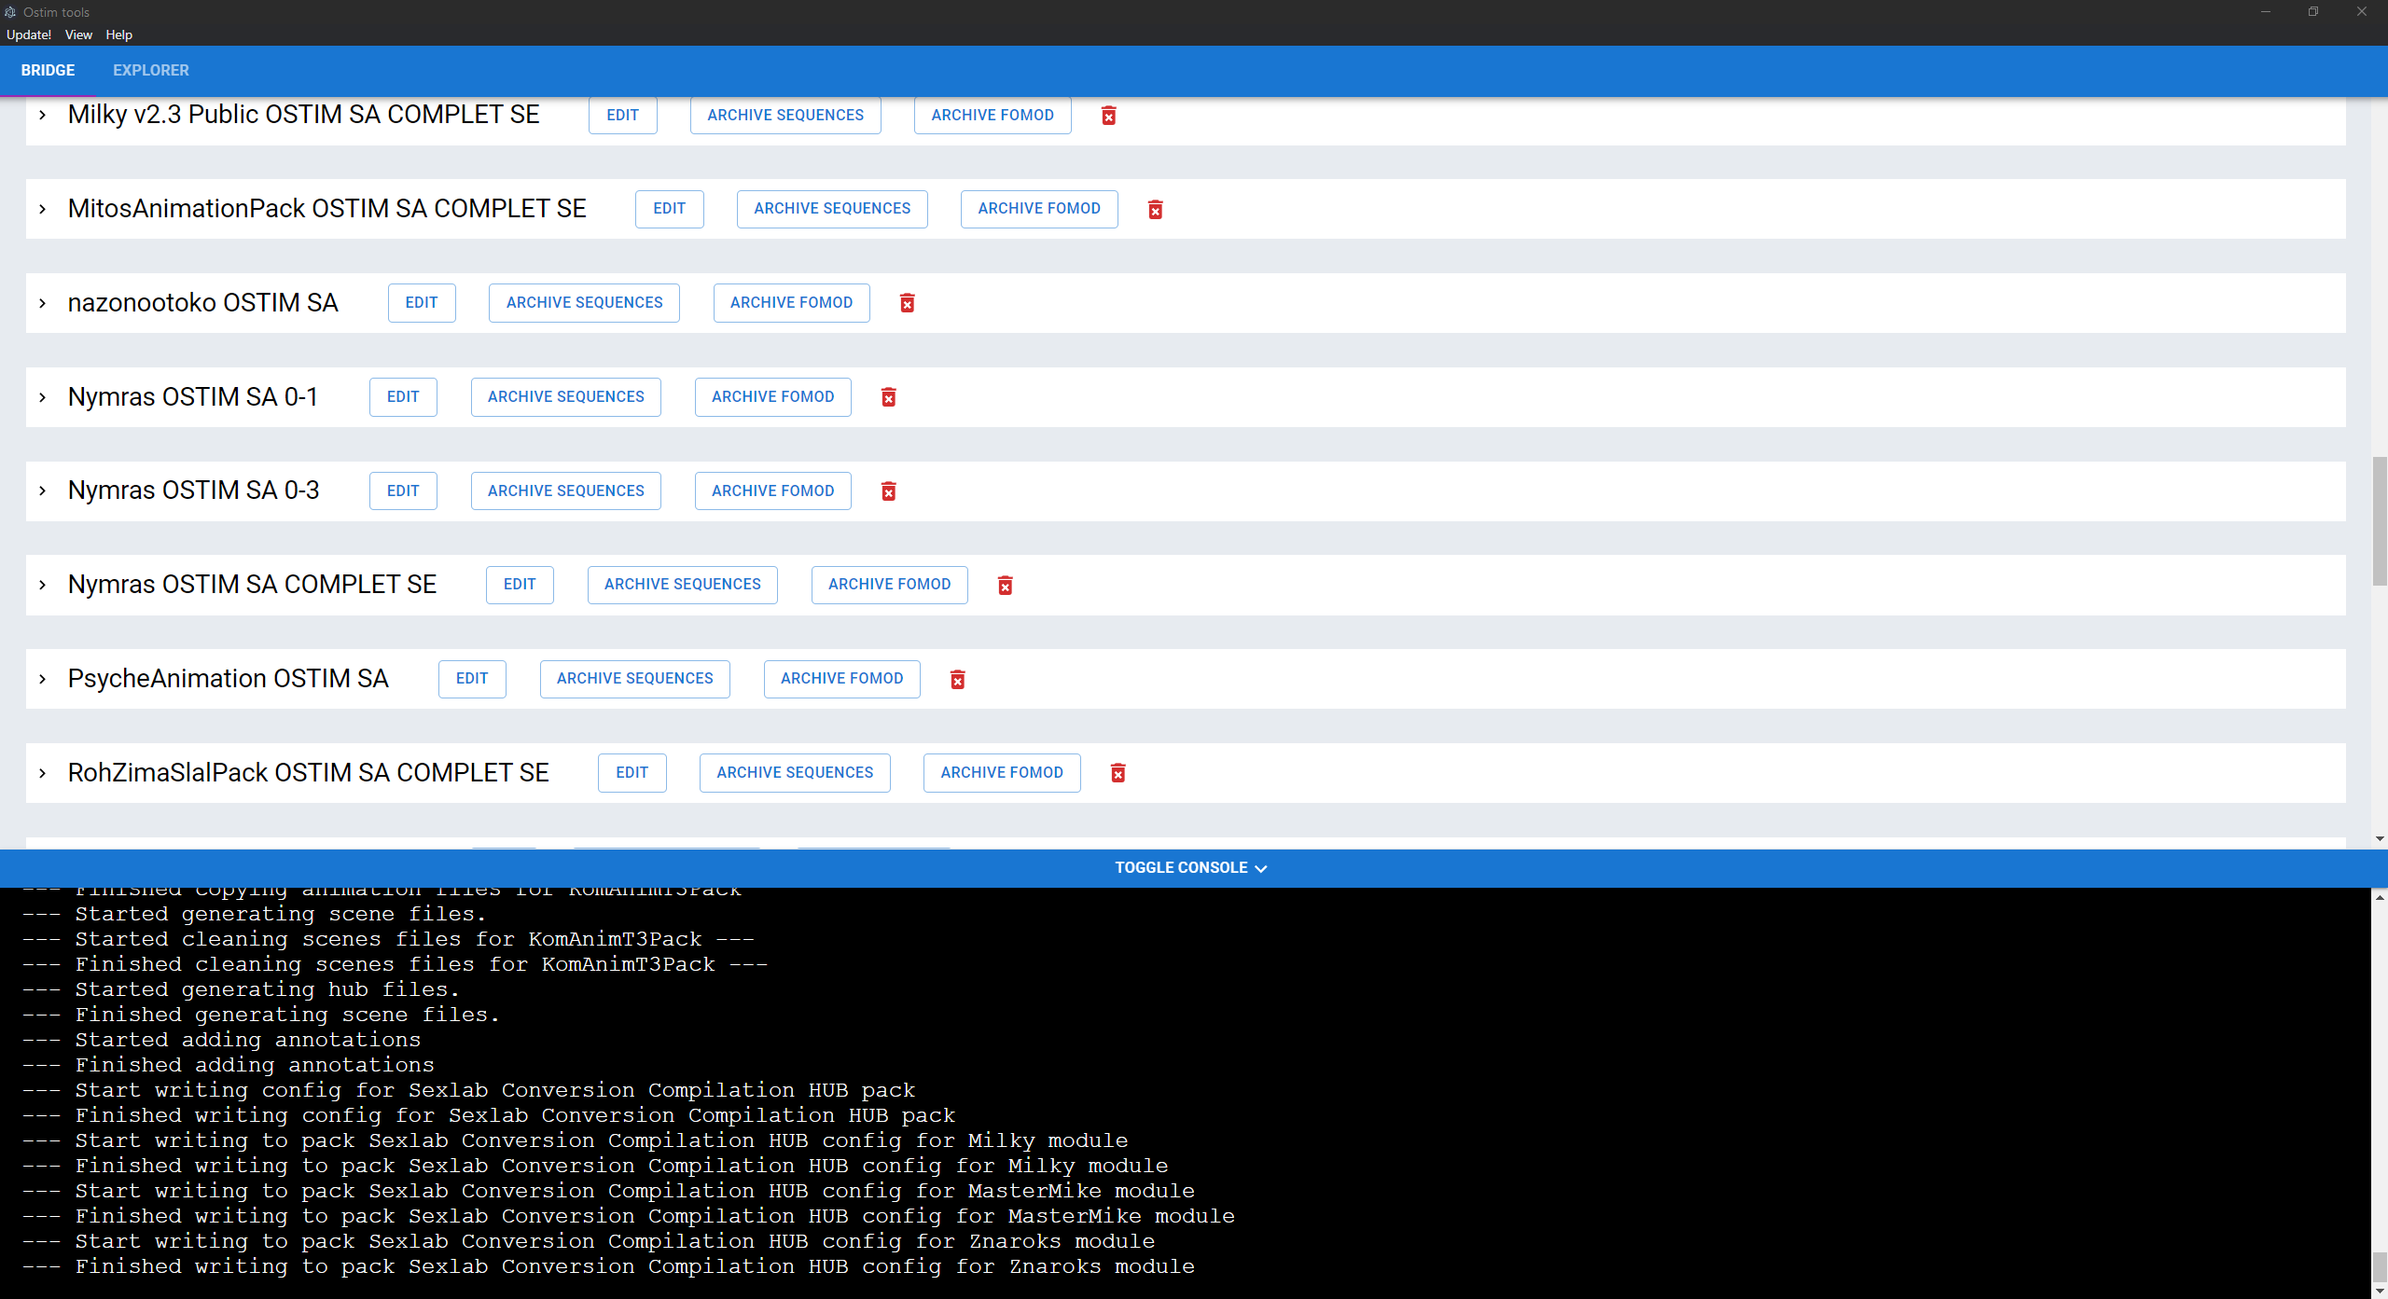Click trash icon for MitosAnimationPack

(x=1155, y=210)
